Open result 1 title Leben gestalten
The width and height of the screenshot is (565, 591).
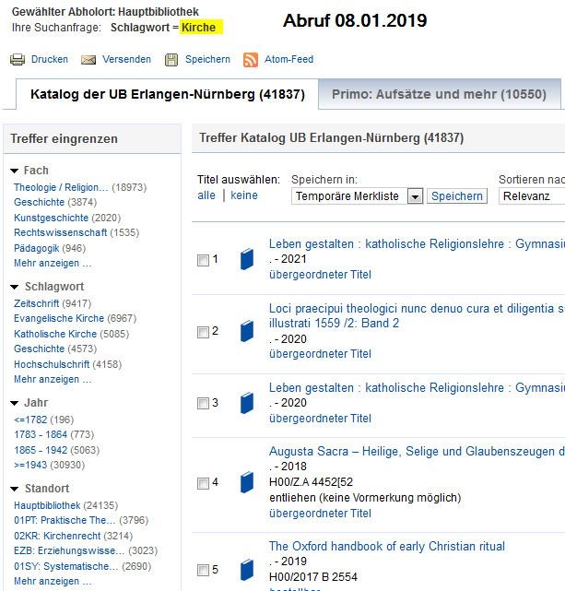(417, 243)
